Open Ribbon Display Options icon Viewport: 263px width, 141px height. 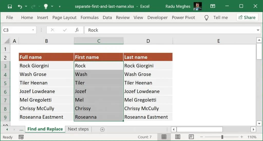coord(213,6)
